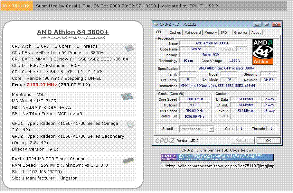Image resolution: width=293 pixels, height=193 pixels.
Task: Minimize the CPU-Z window
Action: (x=257, y=24)
